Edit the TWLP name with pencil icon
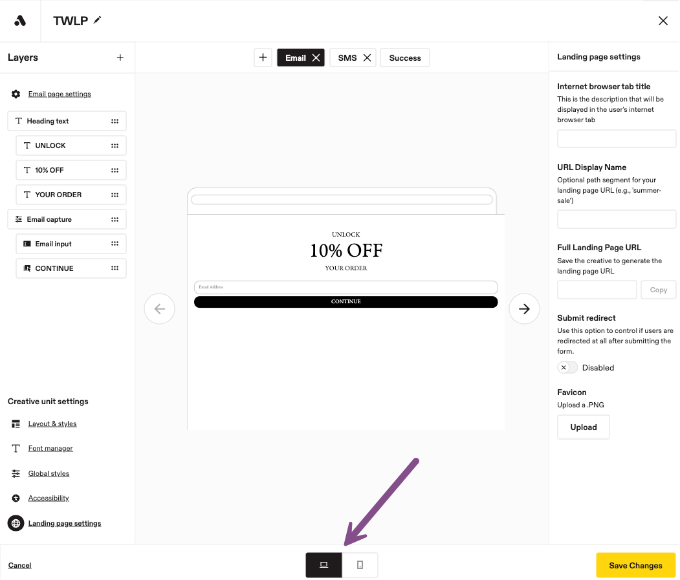 (98, 20)
